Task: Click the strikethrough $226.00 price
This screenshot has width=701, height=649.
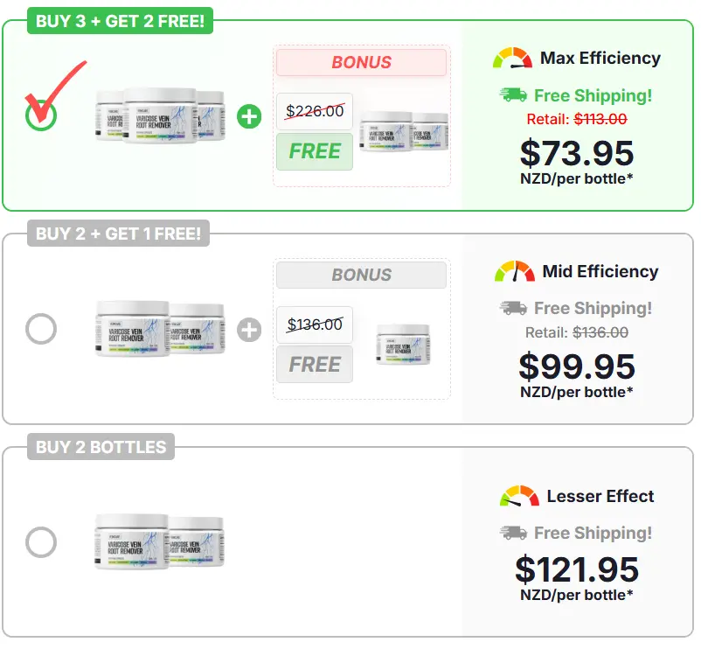Action: [x=314, y=112]
